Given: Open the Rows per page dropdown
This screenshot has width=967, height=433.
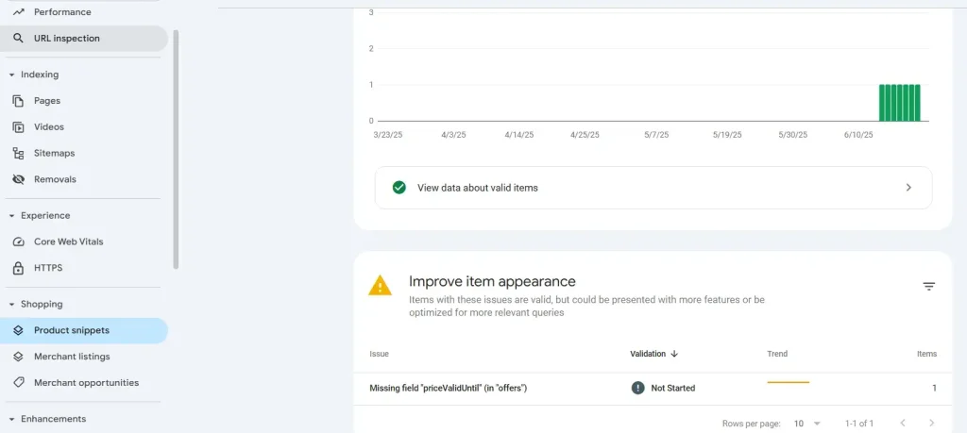Looking at the screenshot, I should click(806, 424).
